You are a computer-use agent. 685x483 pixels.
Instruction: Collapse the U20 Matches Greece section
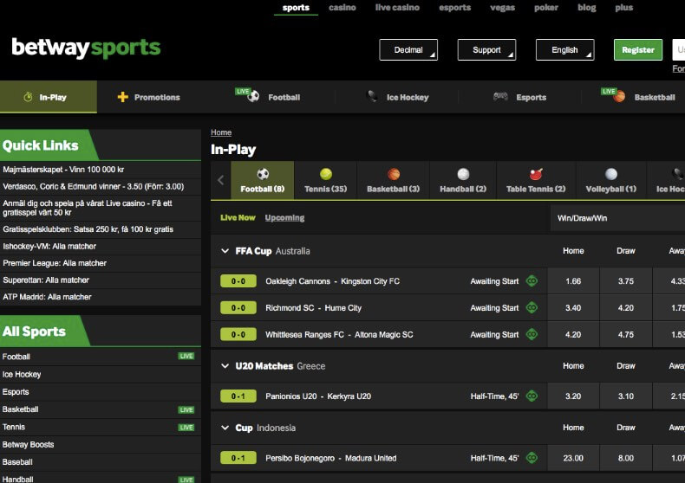click(x=225, y=366)
